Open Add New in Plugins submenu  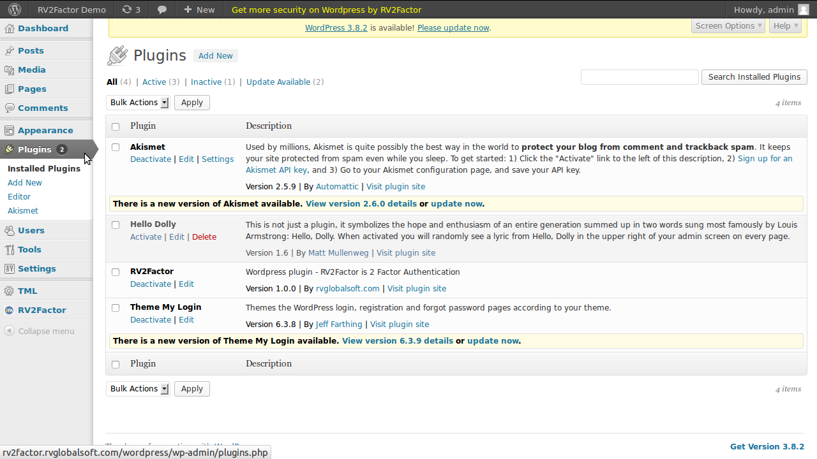pos(25,182)
